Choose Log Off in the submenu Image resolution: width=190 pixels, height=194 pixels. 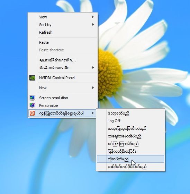click(130, 121)
